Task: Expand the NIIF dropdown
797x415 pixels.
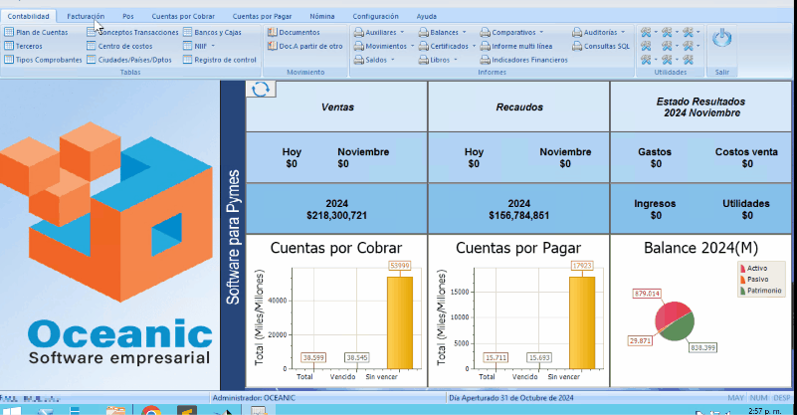Action: coord(213,46)
